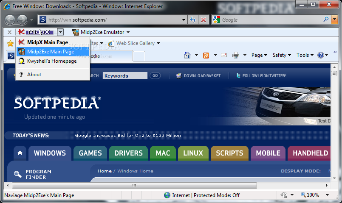The image size is (342, 203).
Task: Click the horizontal scrollbar thumb
Action: pos(134,185)
